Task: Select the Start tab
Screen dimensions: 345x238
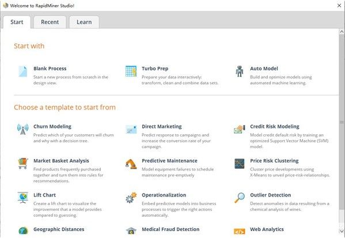Action: (17, 22)
